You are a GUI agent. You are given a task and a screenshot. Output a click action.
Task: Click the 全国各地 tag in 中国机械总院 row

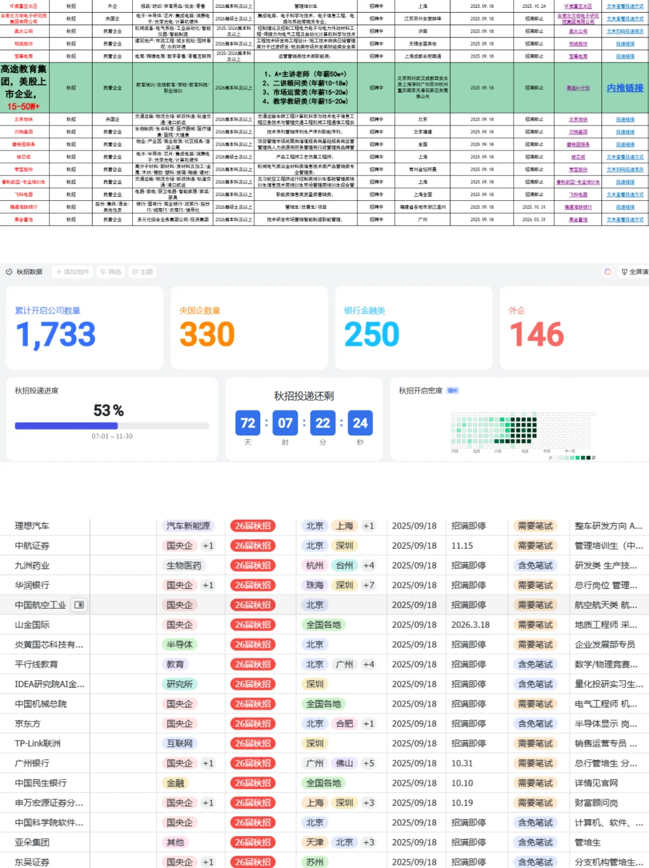coord(323,704)
